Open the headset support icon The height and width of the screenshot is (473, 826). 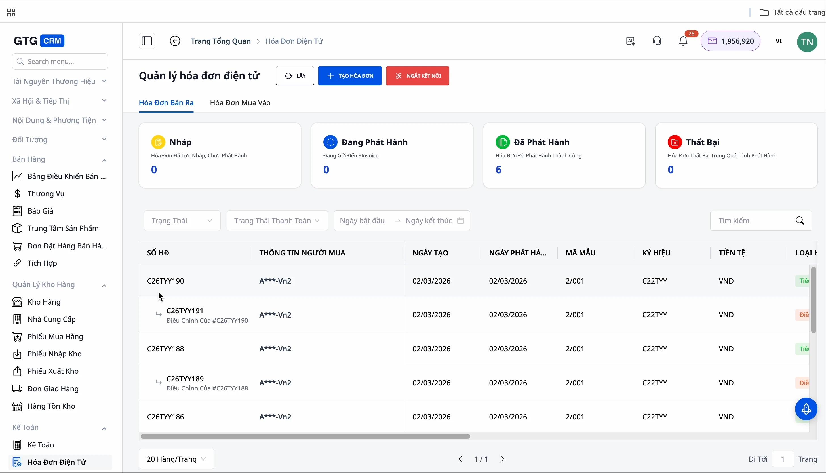tap(657, 41)
